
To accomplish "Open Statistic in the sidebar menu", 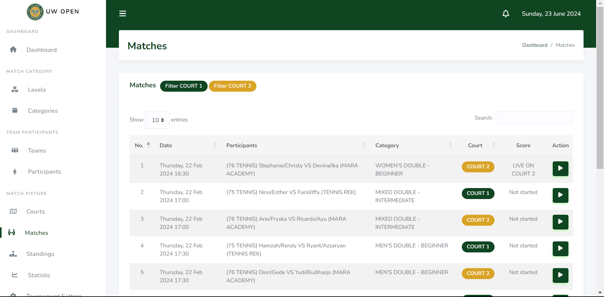I will pos(39,275).
